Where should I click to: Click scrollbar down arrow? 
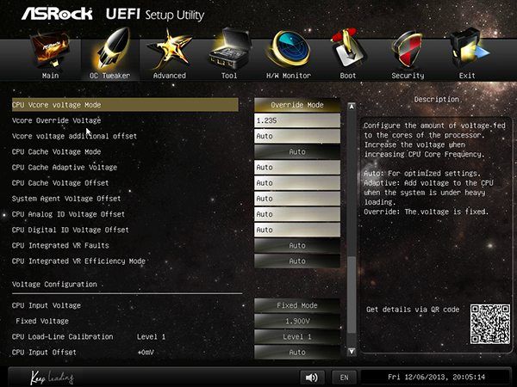pyautogui.click(x=352, y=352)
